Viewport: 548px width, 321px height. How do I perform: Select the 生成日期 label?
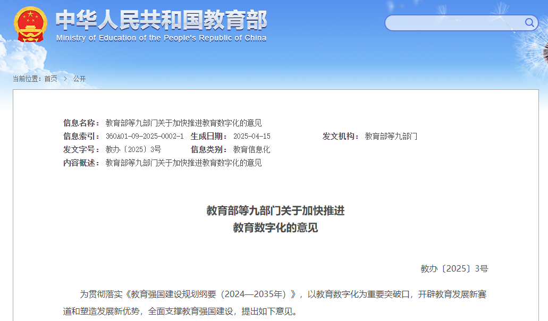pos(209,136)
